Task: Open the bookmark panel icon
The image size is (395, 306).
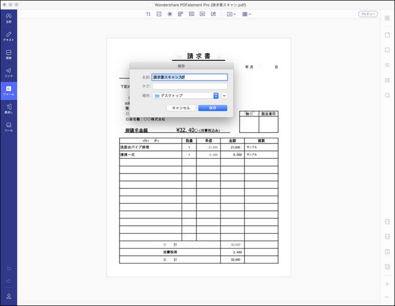Action: (x=387, y=50)
